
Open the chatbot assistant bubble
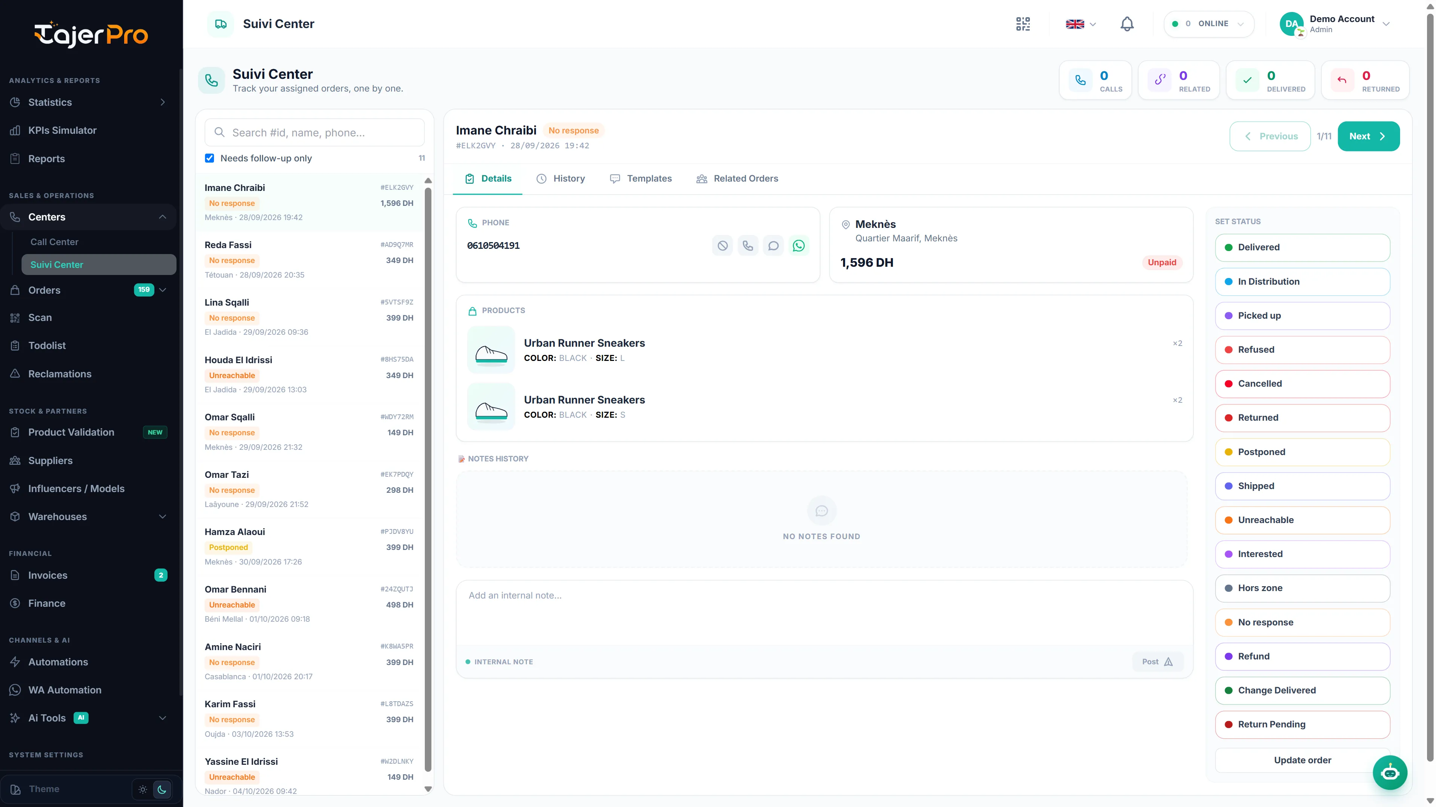pos(1390,772)
